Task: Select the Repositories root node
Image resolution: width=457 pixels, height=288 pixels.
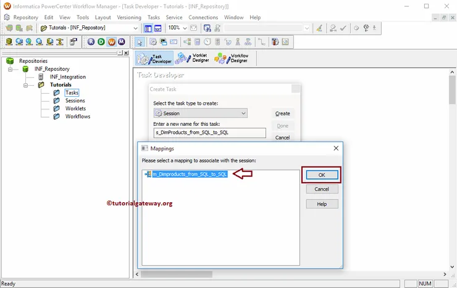Action: pyautogui.click(x=33, y=61)
